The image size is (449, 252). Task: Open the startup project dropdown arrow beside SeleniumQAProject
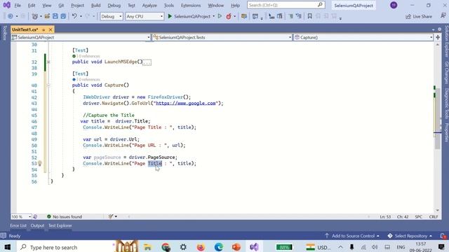coord(213,16)
